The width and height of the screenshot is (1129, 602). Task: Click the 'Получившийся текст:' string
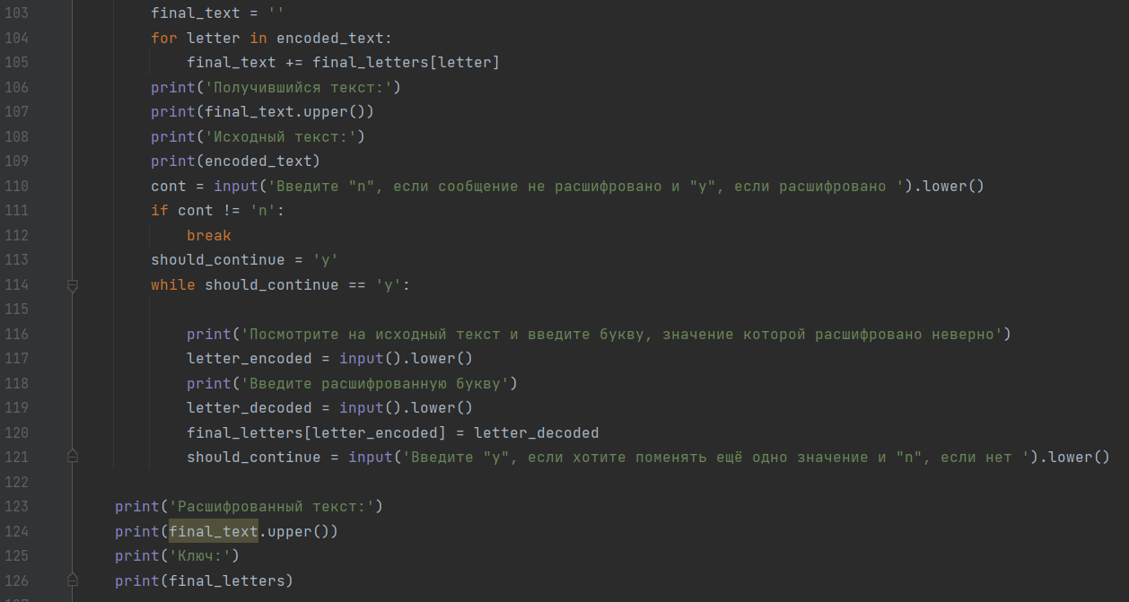click(298, 87)
